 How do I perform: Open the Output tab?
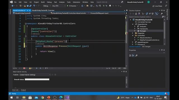pyautogui.click(x=23, y=90)
